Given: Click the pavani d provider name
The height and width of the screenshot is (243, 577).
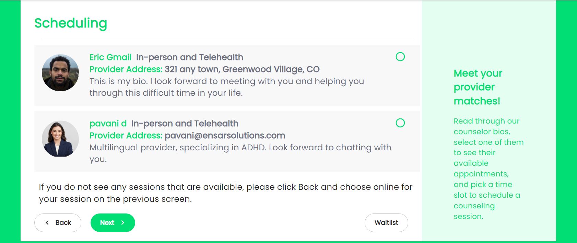Looking at the screenshot, I should coord(108,124).
